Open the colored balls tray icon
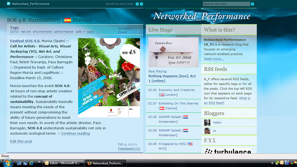This screenshot has height=167, width=297. [x=291, y=163]
